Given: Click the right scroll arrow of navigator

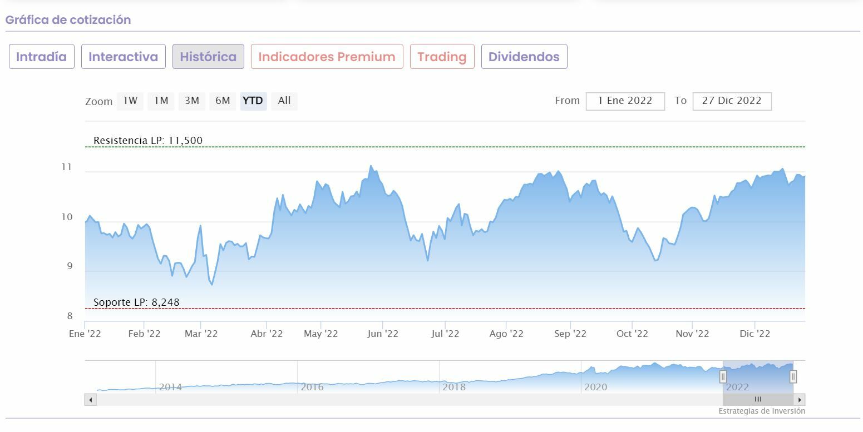Looking at the screenshot, I should [x=800, y=400].
